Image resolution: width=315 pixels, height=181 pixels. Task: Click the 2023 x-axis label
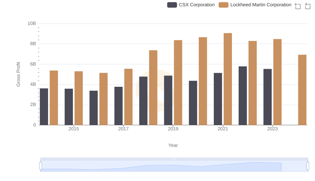pos(272,129)
